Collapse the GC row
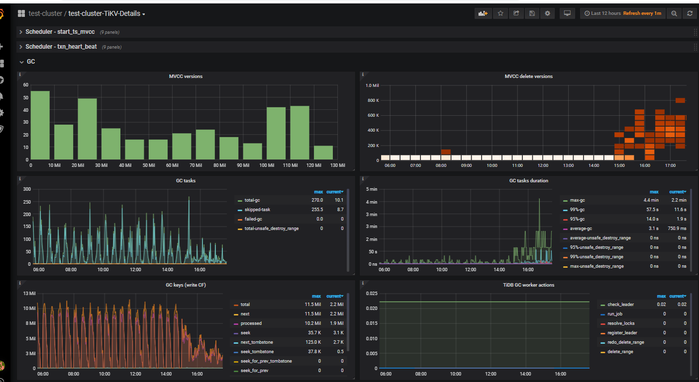Image resolution: width=699 pixels, height=382 pixels. pos(30,62)
